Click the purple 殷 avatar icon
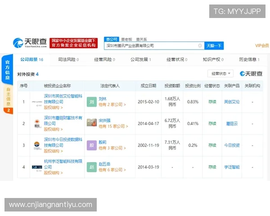 [92, 145]
